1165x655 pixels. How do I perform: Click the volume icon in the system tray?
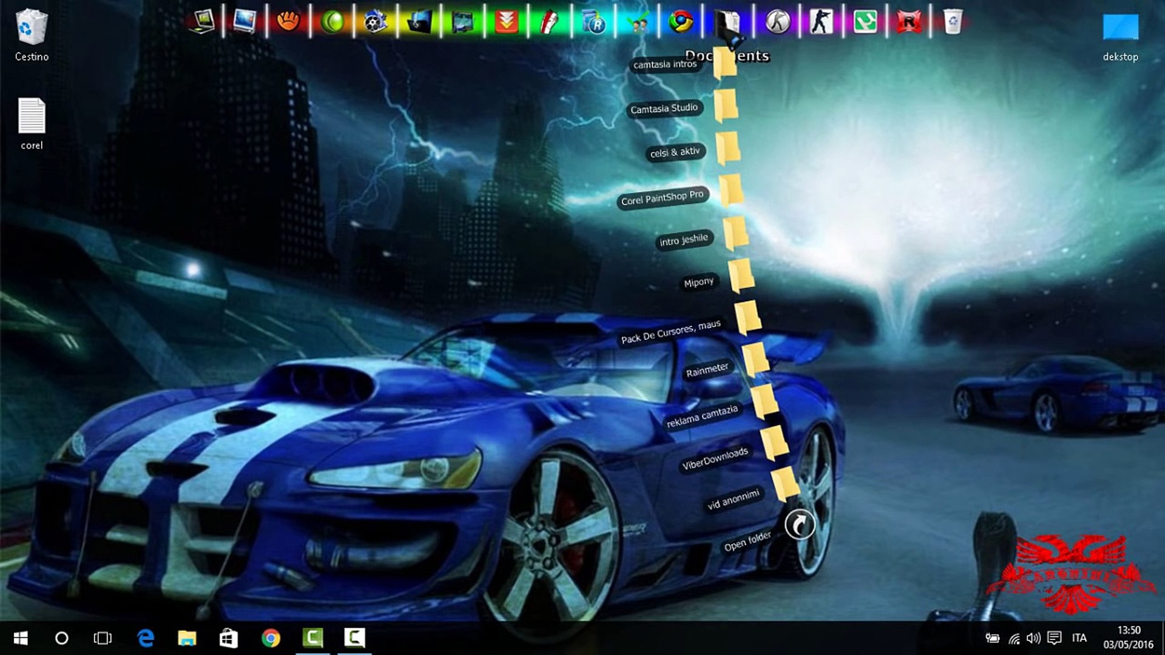tap(1033, 638)
